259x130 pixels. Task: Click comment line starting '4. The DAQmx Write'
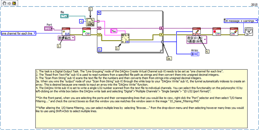[x=139, y=90]
